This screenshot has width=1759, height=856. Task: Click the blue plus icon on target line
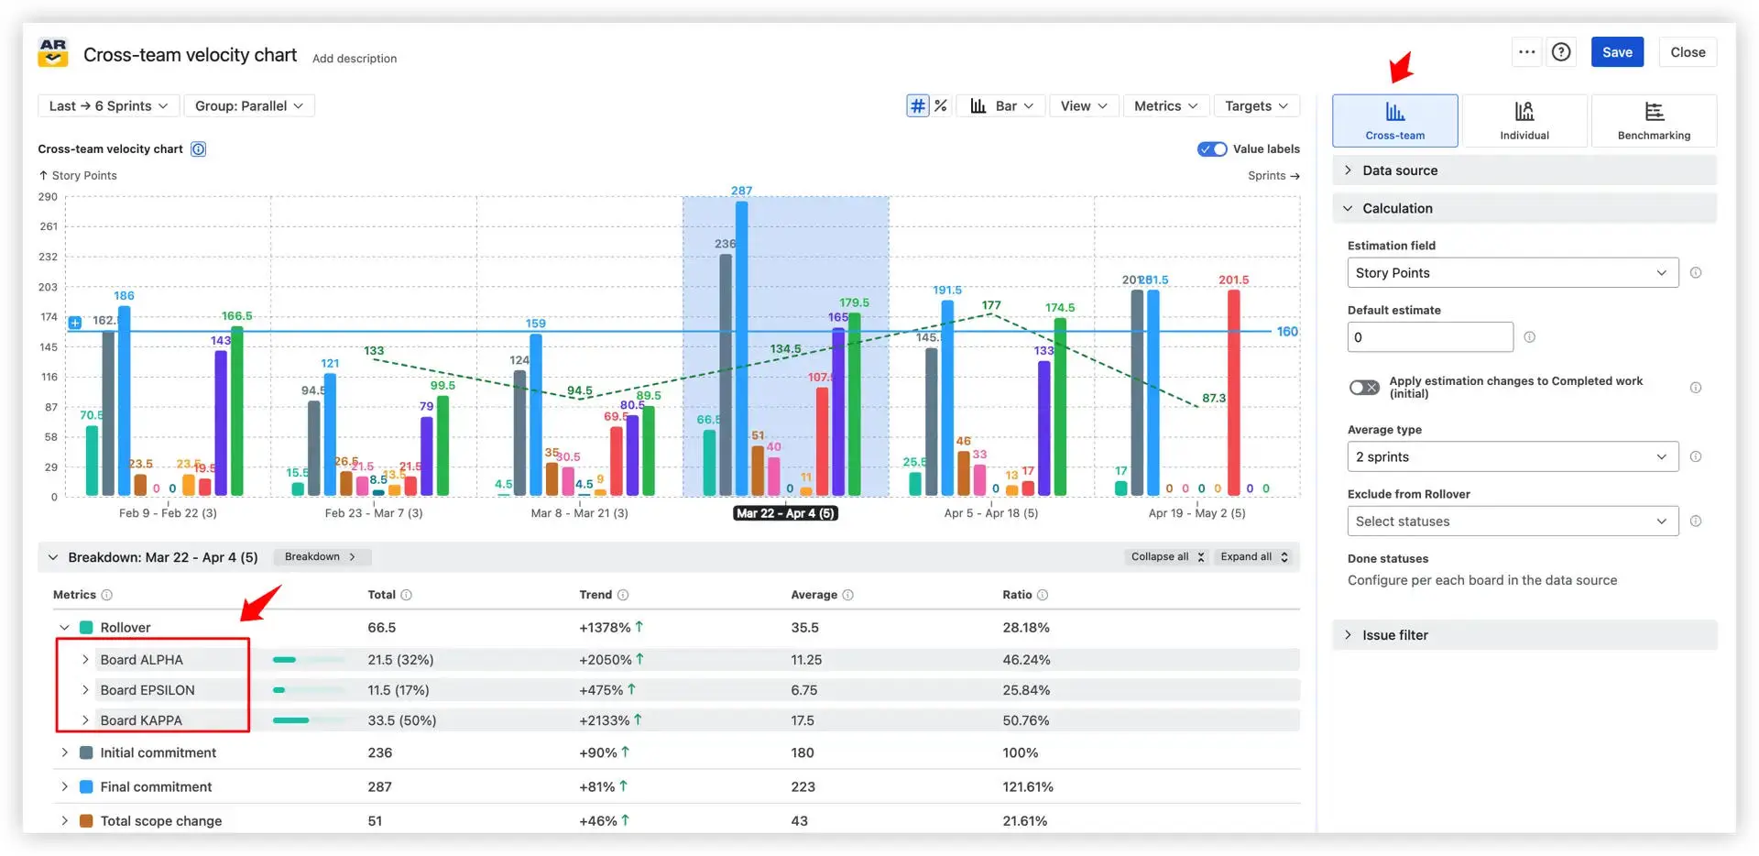[x=75, y=322]
